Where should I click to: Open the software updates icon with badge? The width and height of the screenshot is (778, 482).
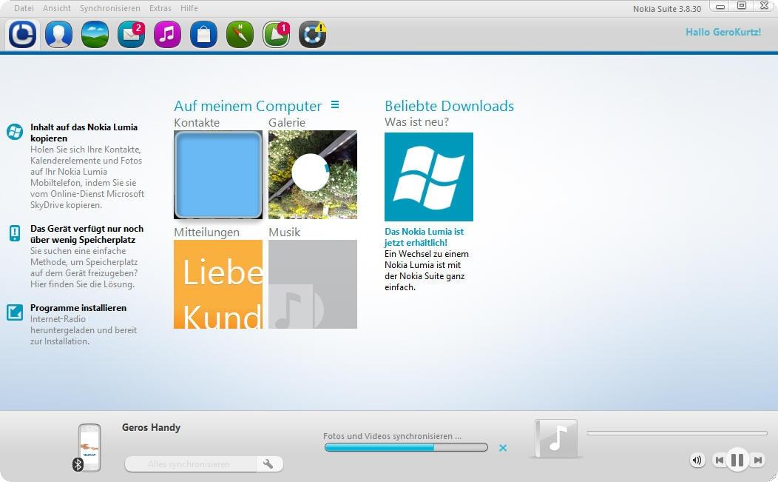point(276,35)
